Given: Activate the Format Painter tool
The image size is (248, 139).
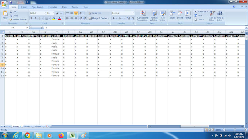Looking at the screenshot, I should (x=18, y=20).
